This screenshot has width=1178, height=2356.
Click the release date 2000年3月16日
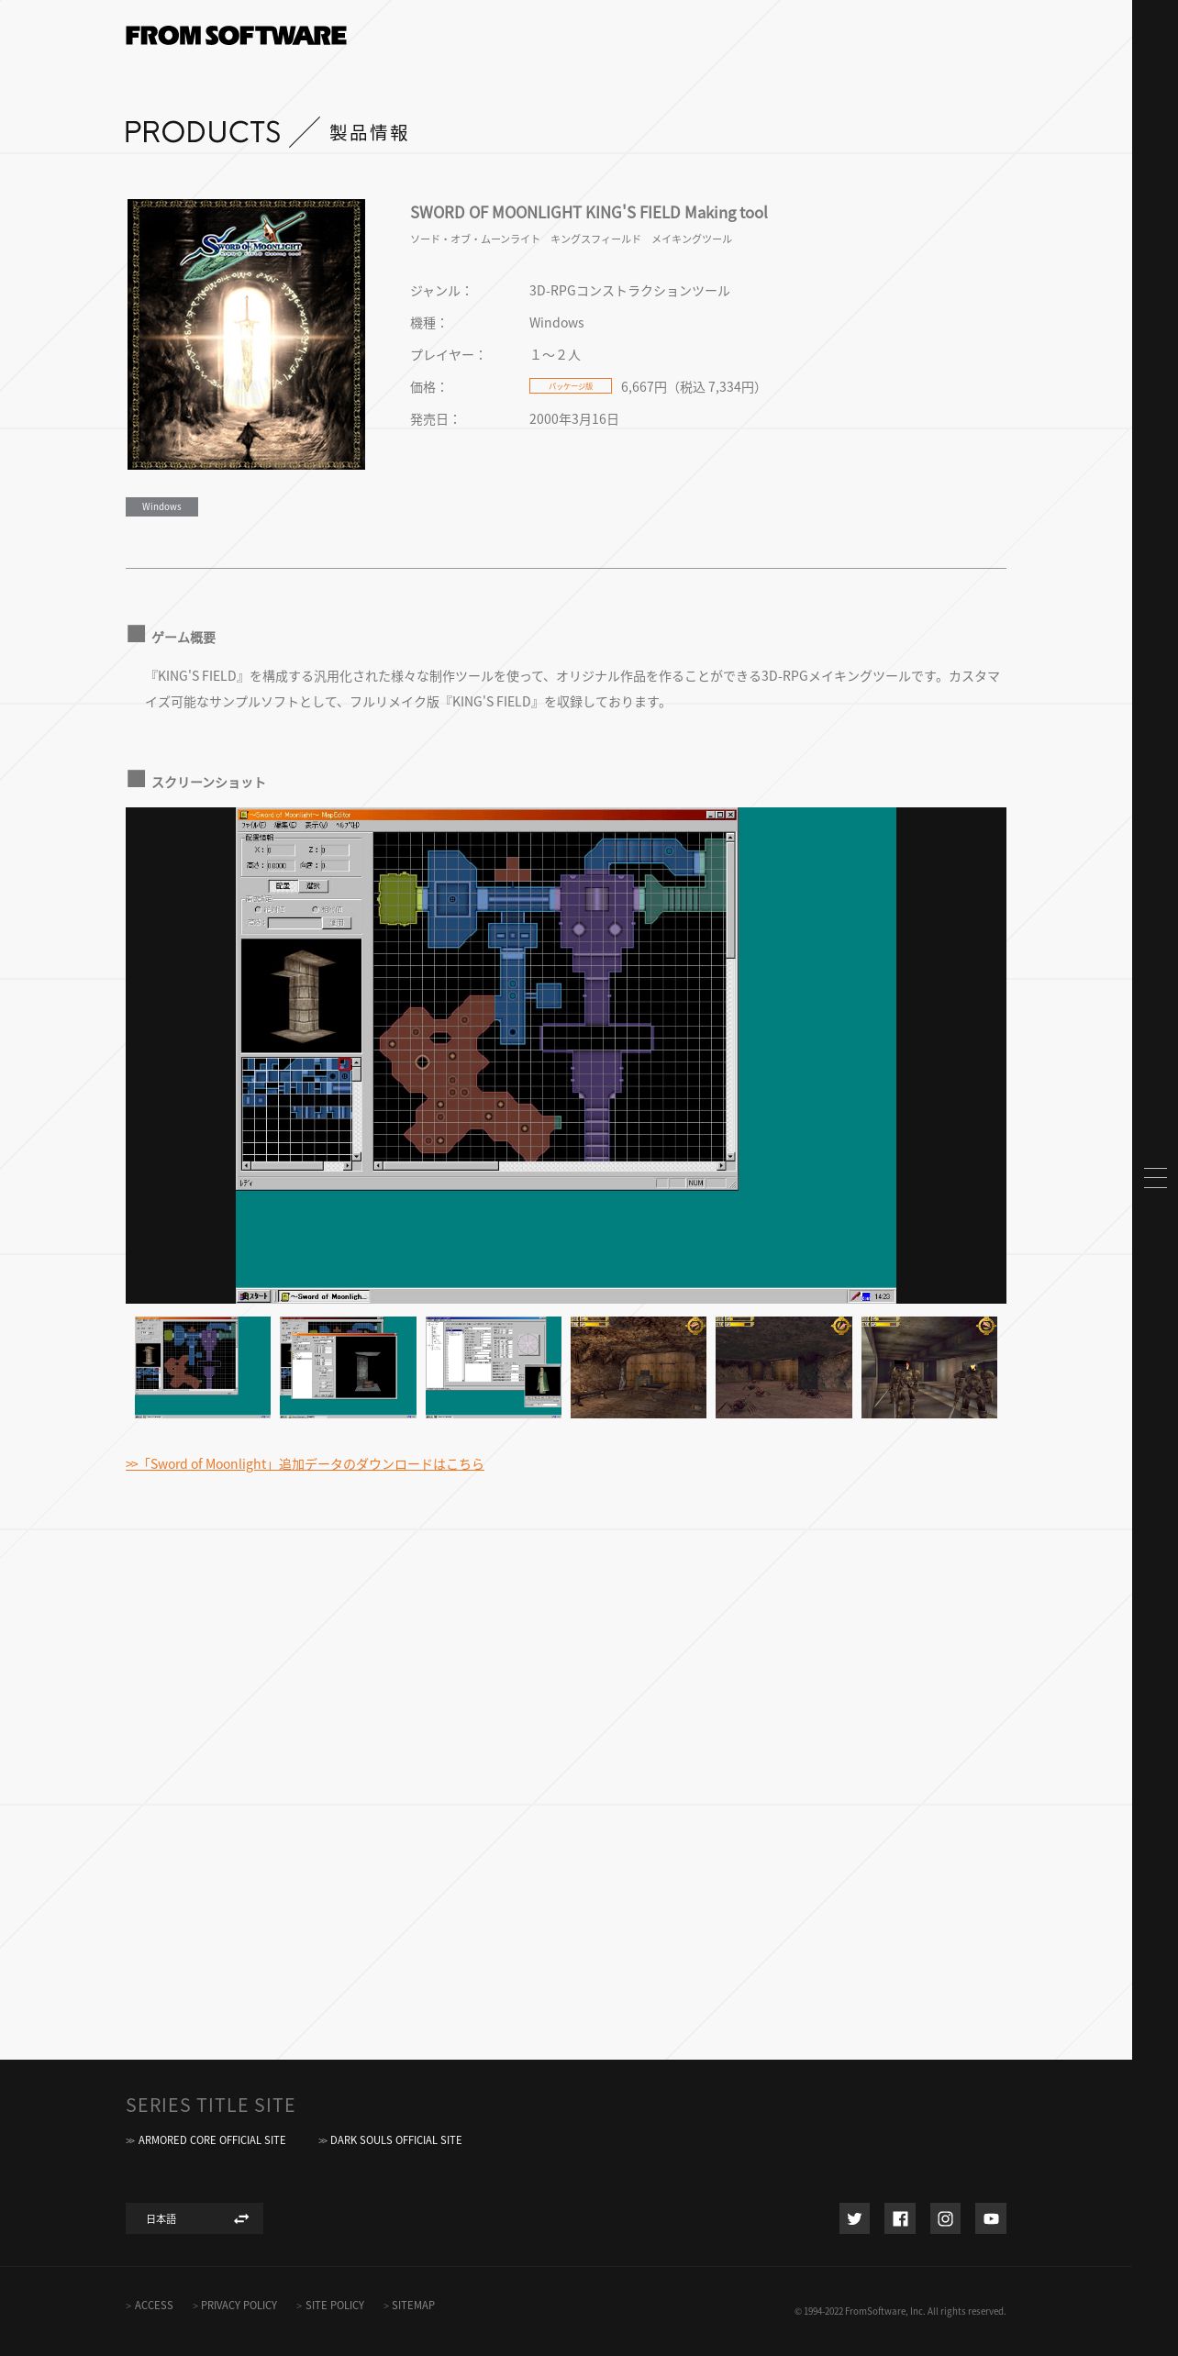pyautogui.click(x=574, y=419)
